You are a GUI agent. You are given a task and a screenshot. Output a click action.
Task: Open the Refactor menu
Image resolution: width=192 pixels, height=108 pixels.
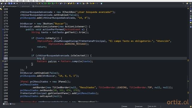coord(14,1)
